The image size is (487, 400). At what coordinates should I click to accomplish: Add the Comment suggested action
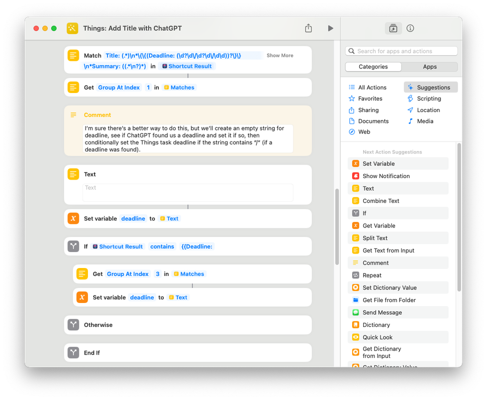(x=398, y=263)
